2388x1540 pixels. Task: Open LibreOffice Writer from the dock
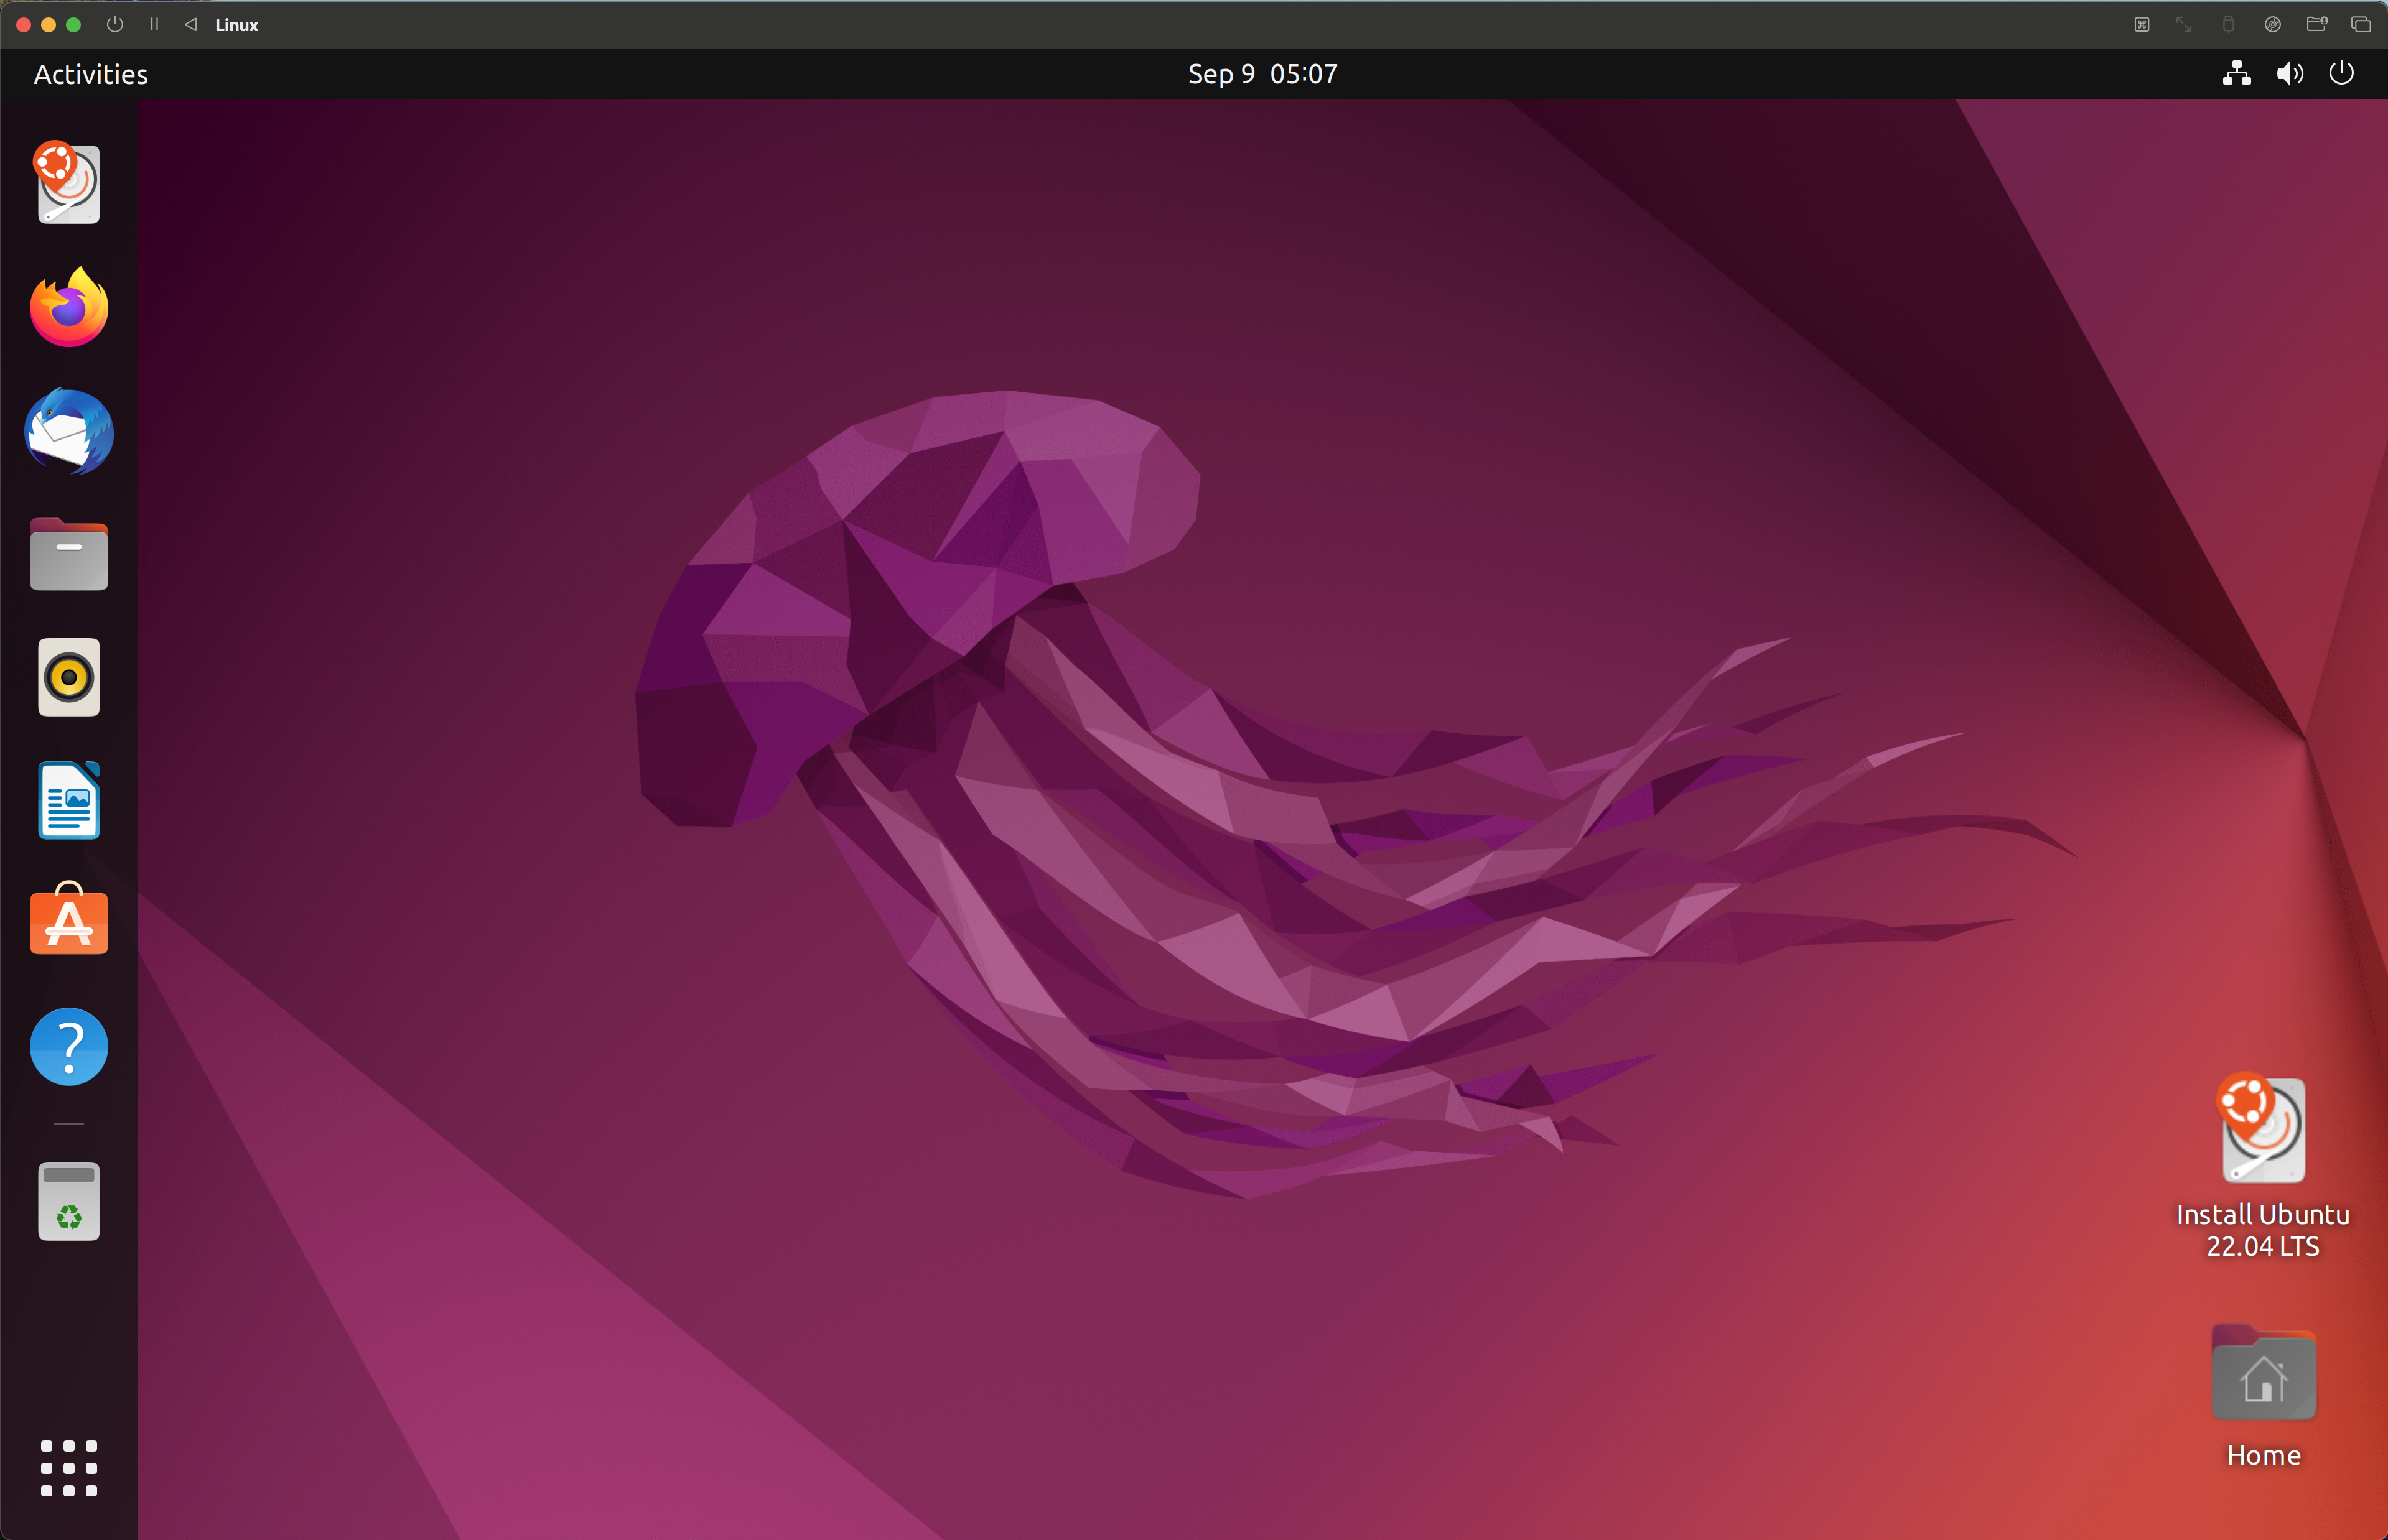69,800
